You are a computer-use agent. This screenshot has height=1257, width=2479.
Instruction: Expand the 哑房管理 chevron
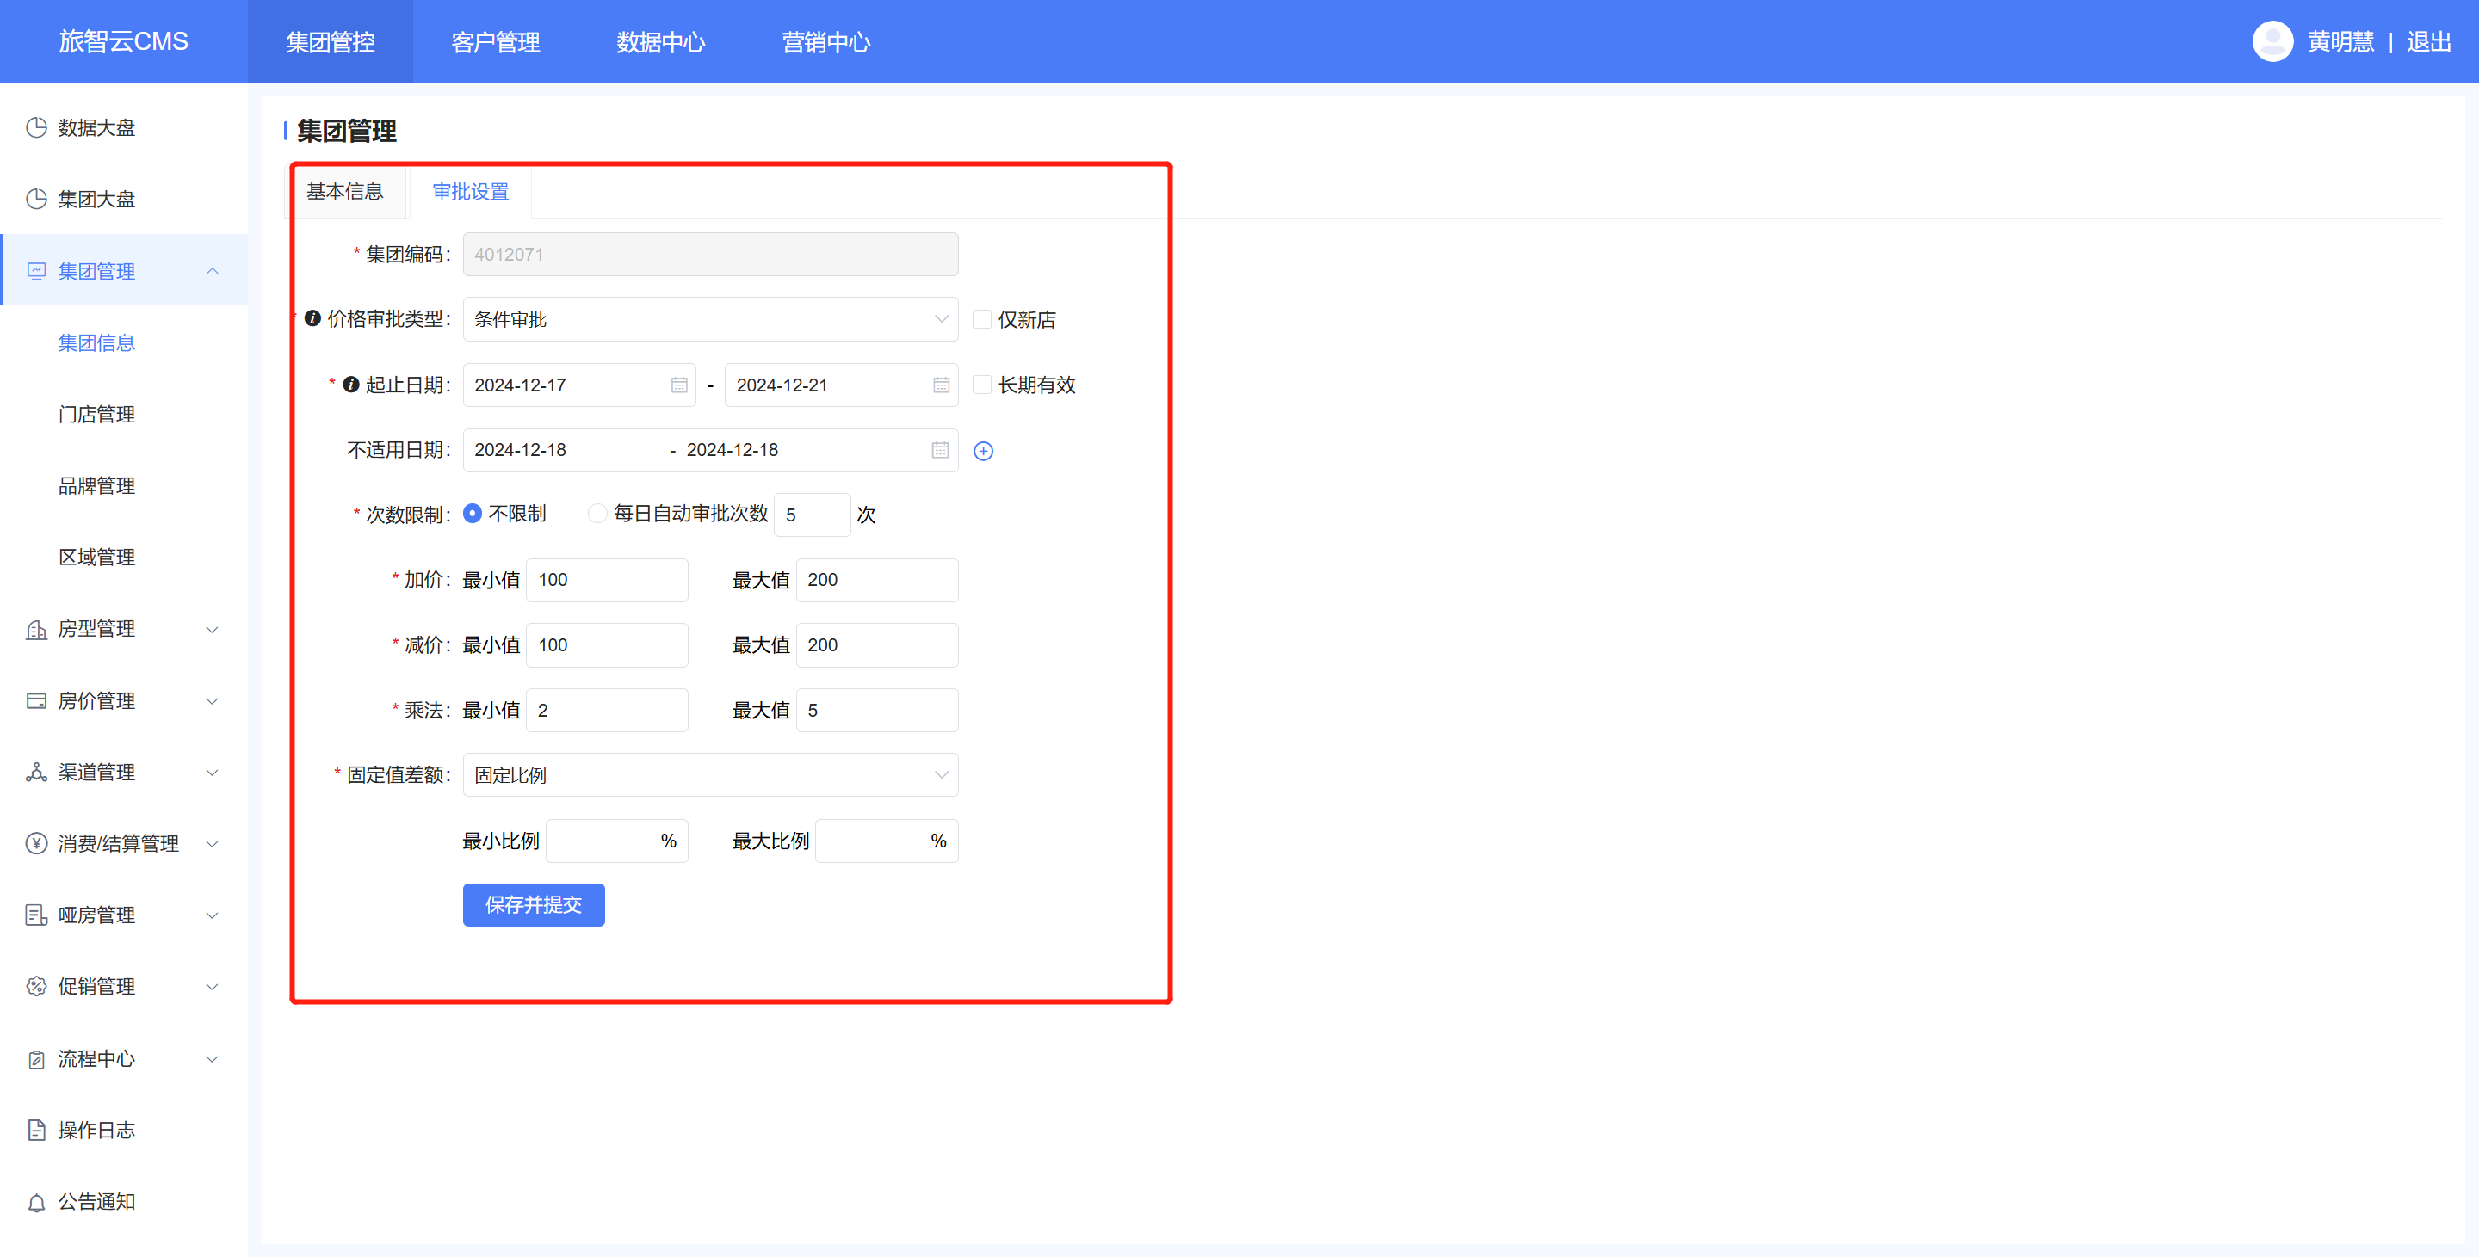pos(213,915)
